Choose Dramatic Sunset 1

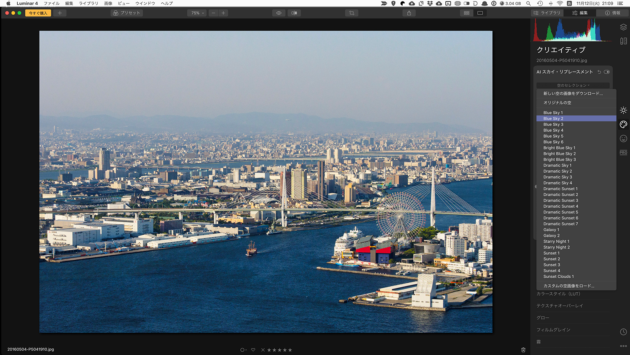(x=576, y=189)
